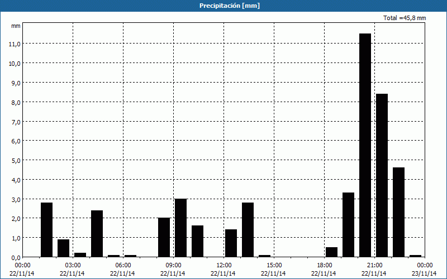Screen dimensions: 447x279
Task: Click the 10,0 y-axis label
Action: pyautogui.click(x=15, y=64)
